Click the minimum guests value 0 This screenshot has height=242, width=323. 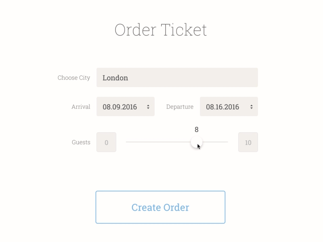(x=106, y=142)
